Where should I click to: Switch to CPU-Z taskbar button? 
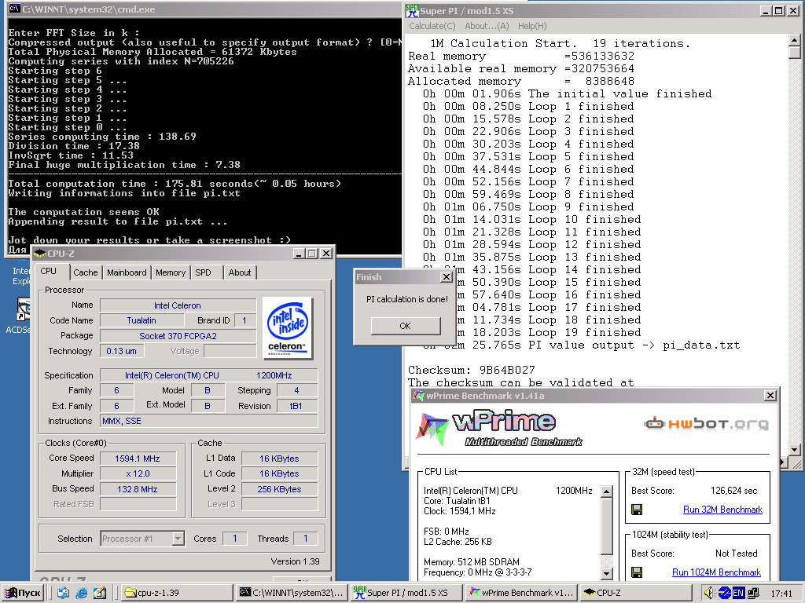point(637,593)
